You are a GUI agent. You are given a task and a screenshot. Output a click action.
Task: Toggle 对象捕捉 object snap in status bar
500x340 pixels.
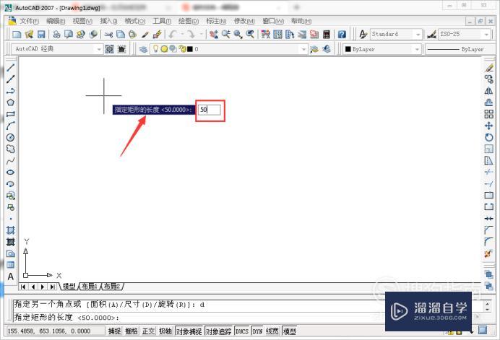189,331
